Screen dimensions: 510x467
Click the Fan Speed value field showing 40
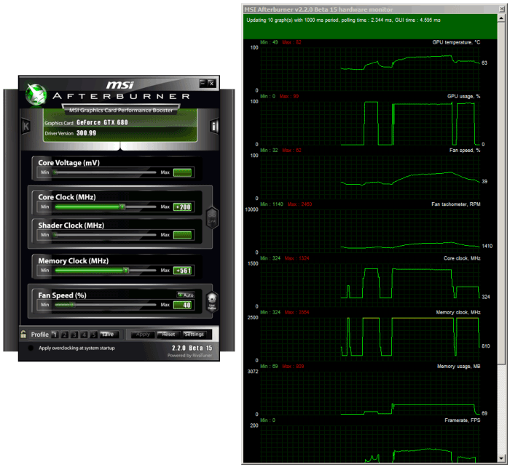(x=182, y=305)
